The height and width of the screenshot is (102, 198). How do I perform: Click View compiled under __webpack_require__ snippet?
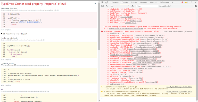point(6,85)
